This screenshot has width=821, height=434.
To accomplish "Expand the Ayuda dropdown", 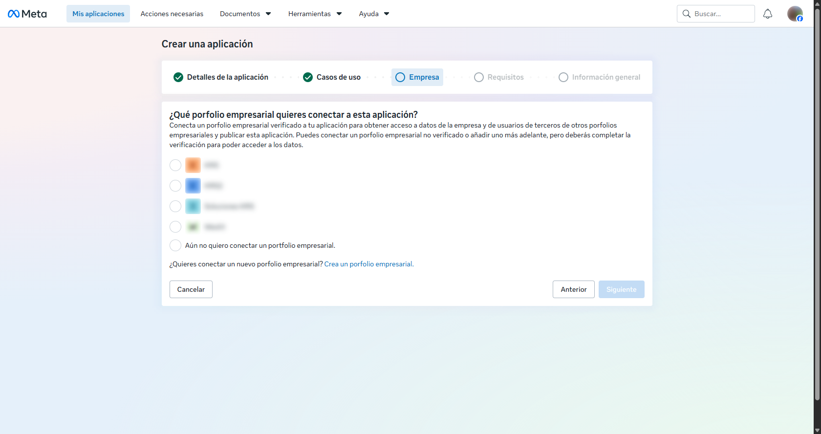I will 374,14.
